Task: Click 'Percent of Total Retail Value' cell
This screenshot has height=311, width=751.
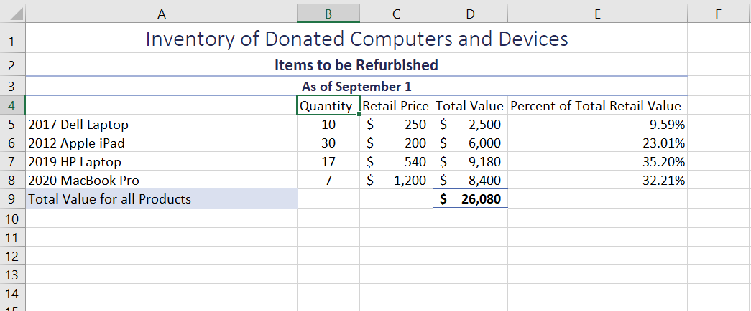Action: (x=597, y=105)
